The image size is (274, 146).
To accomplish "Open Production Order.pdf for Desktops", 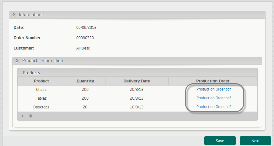I will click(214, 107).
